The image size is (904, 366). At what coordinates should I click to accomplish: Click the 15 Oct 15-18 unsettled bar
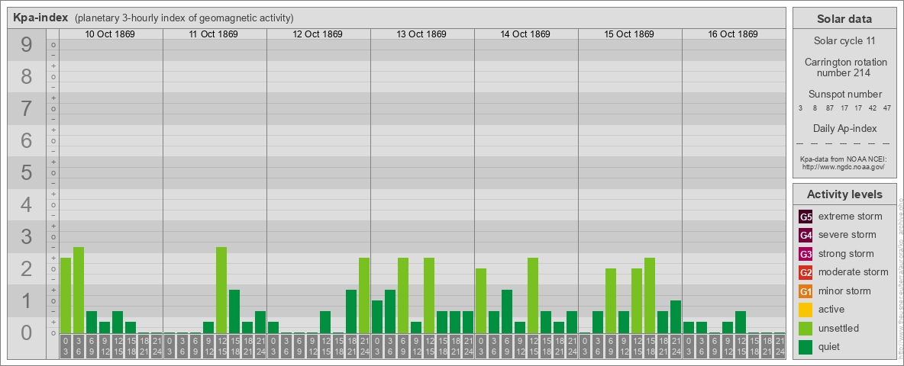(649, 295)
